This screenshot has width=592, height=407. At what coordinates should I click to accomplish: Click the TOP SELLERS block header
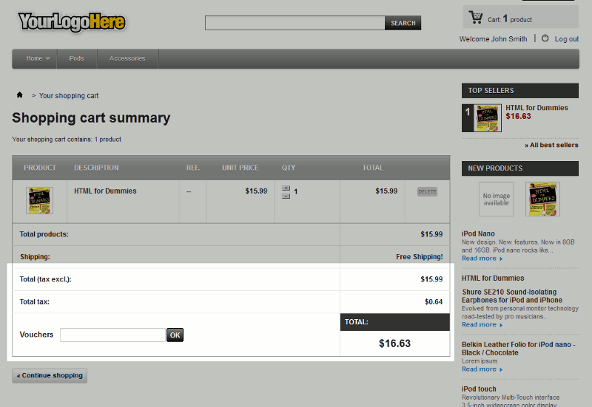click(x=520, y=90)
